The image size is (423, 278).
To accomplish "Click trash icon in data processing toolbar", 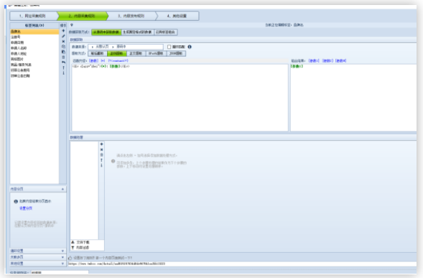I will tap(101, 154).
